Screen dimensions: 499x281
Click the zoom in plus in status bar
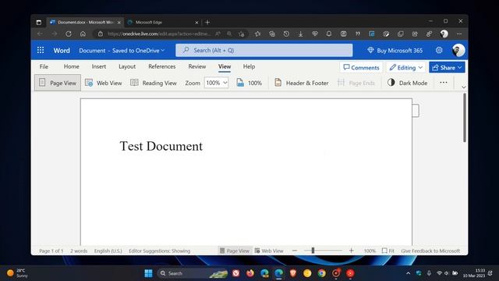pos(351,251)
